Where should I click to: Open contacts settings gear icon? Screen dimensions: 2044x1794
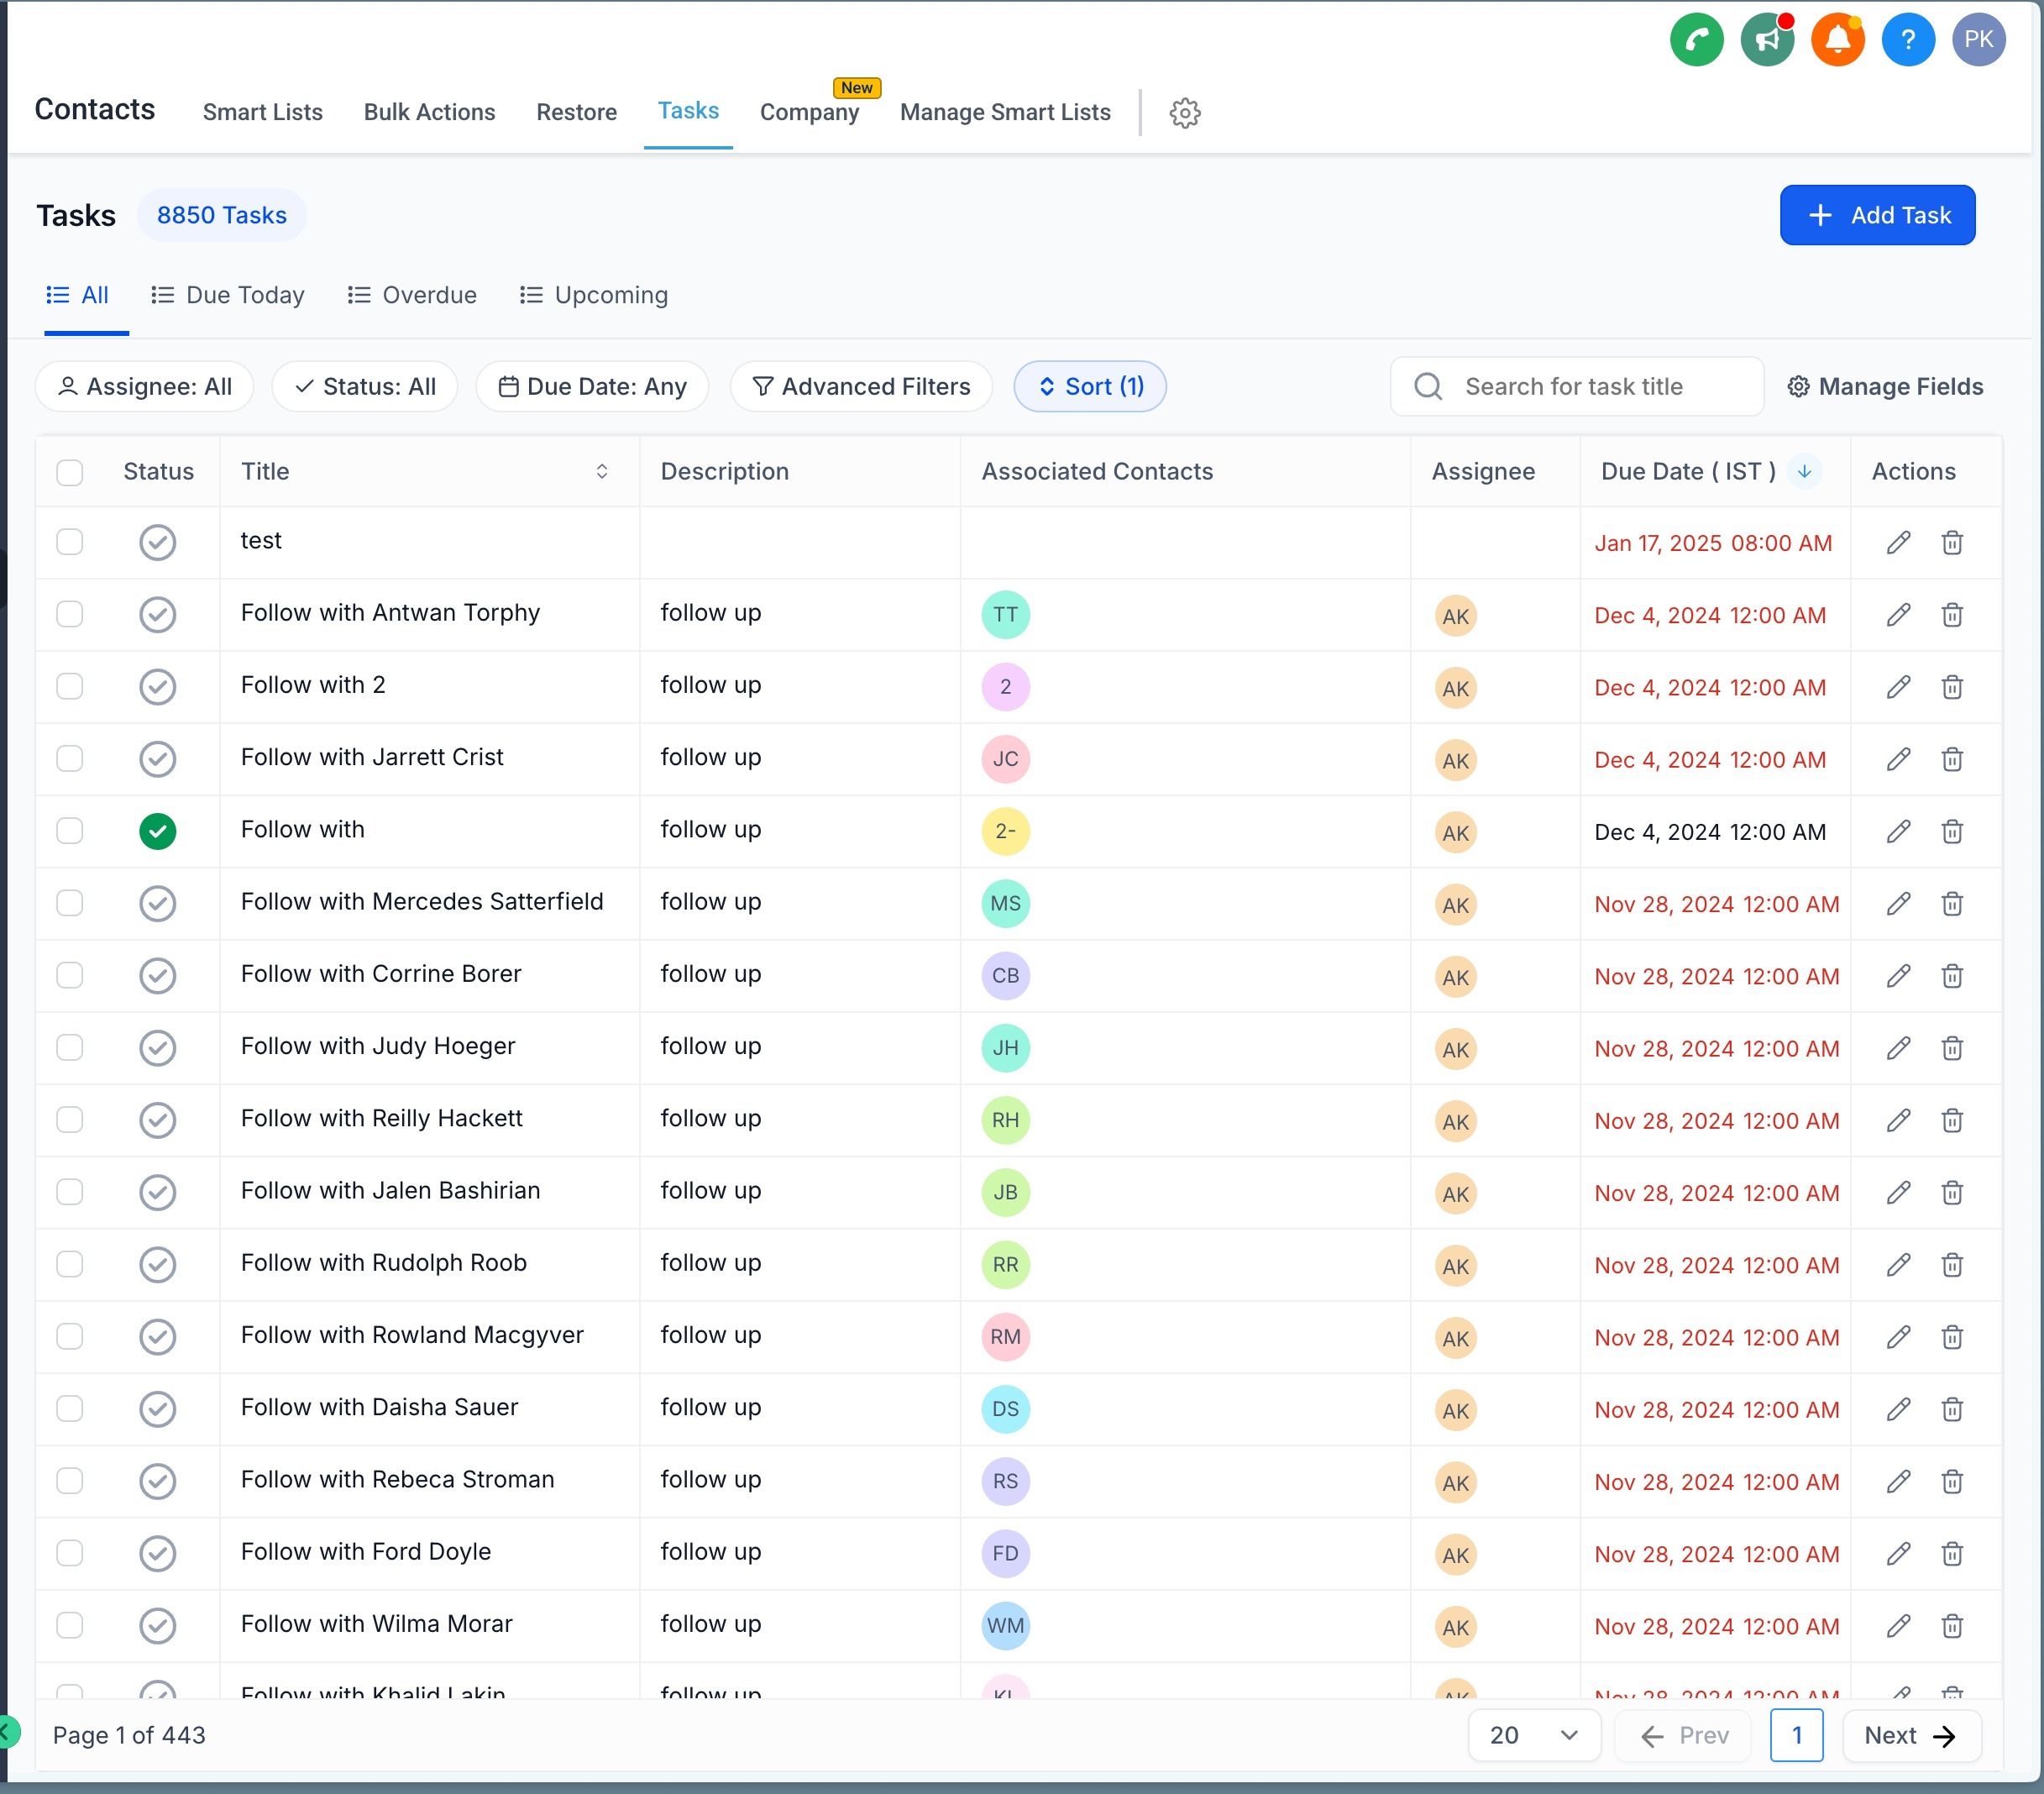1184,113
